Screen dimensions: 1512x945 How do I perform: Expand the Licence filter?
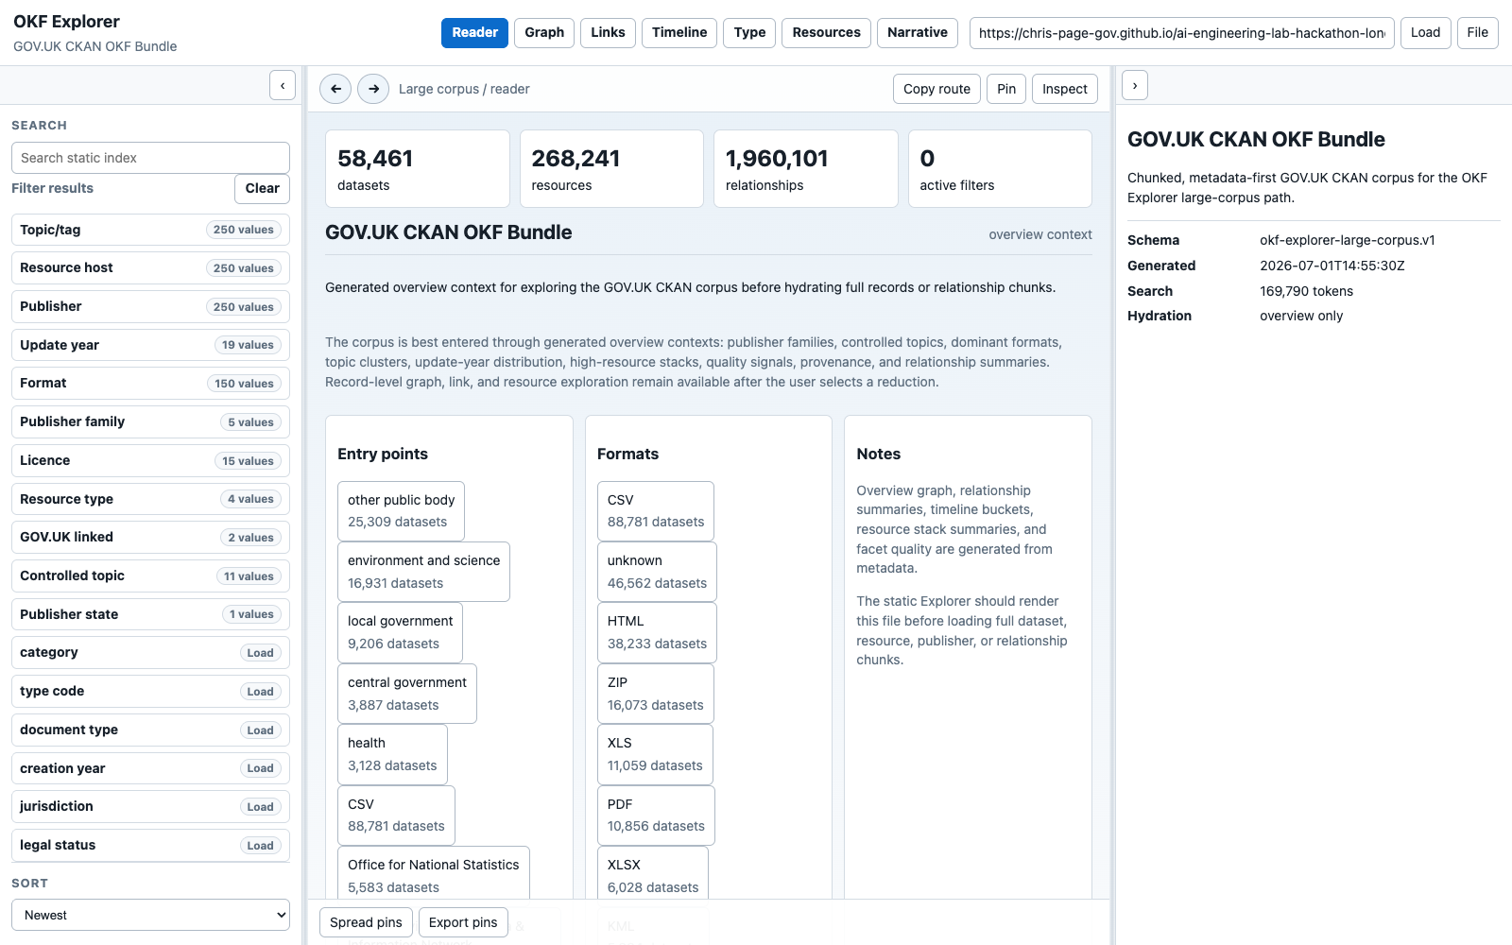(x=150, y=460)
